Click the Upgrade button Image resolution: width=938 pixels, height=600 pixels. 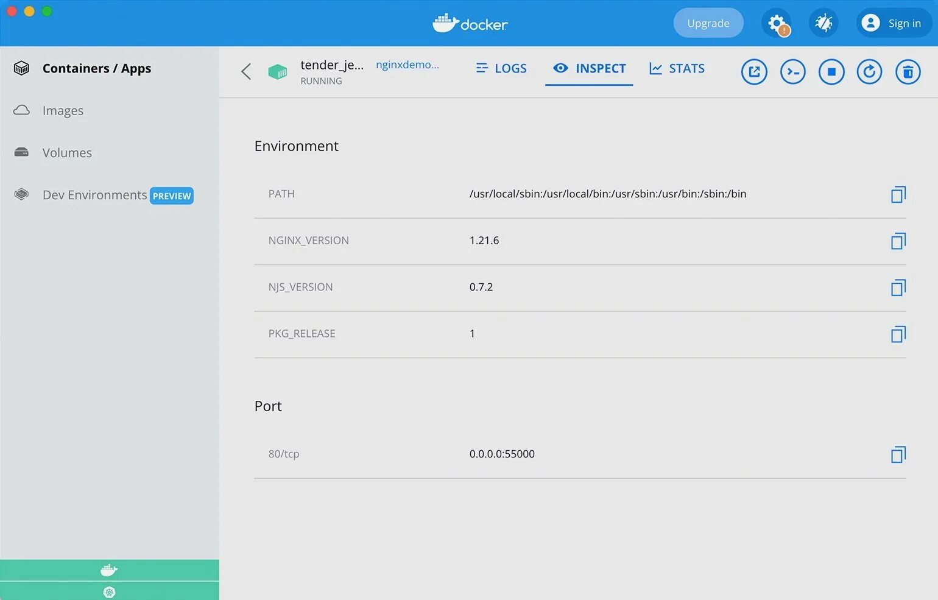708,23
